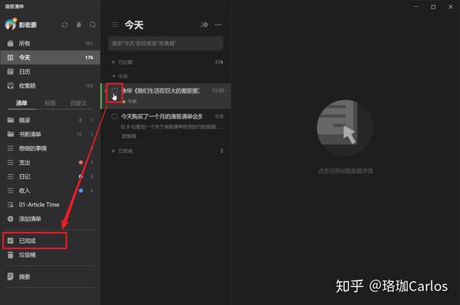Open the 摘录 folder
460x305 pixels.
[x=50, y=120]
